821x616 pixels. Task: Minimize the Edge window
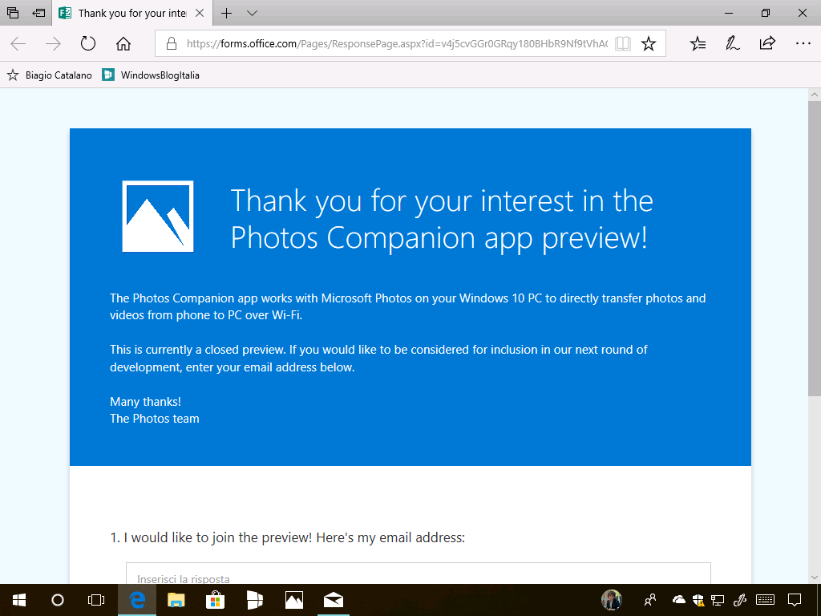coord(729,13)
